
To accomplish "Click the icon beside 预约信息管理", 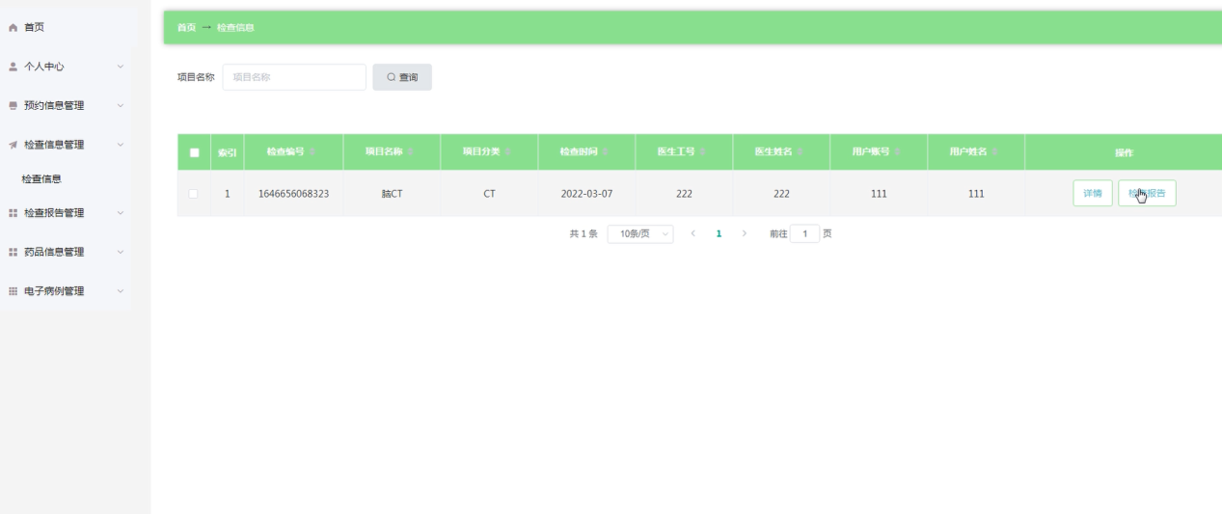I will [14, 106].
